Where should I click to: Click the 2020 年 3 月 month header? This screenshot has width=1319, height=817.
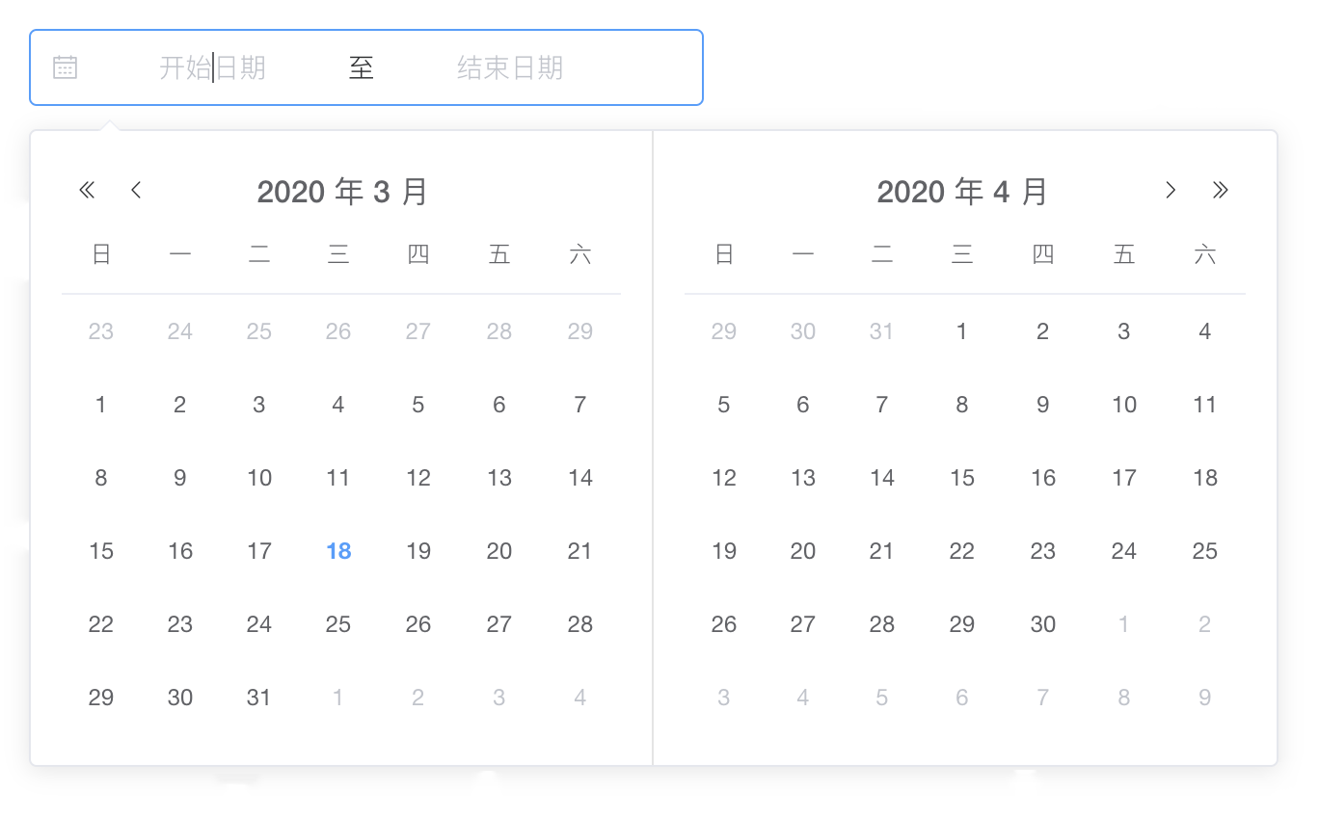(342, 192)
